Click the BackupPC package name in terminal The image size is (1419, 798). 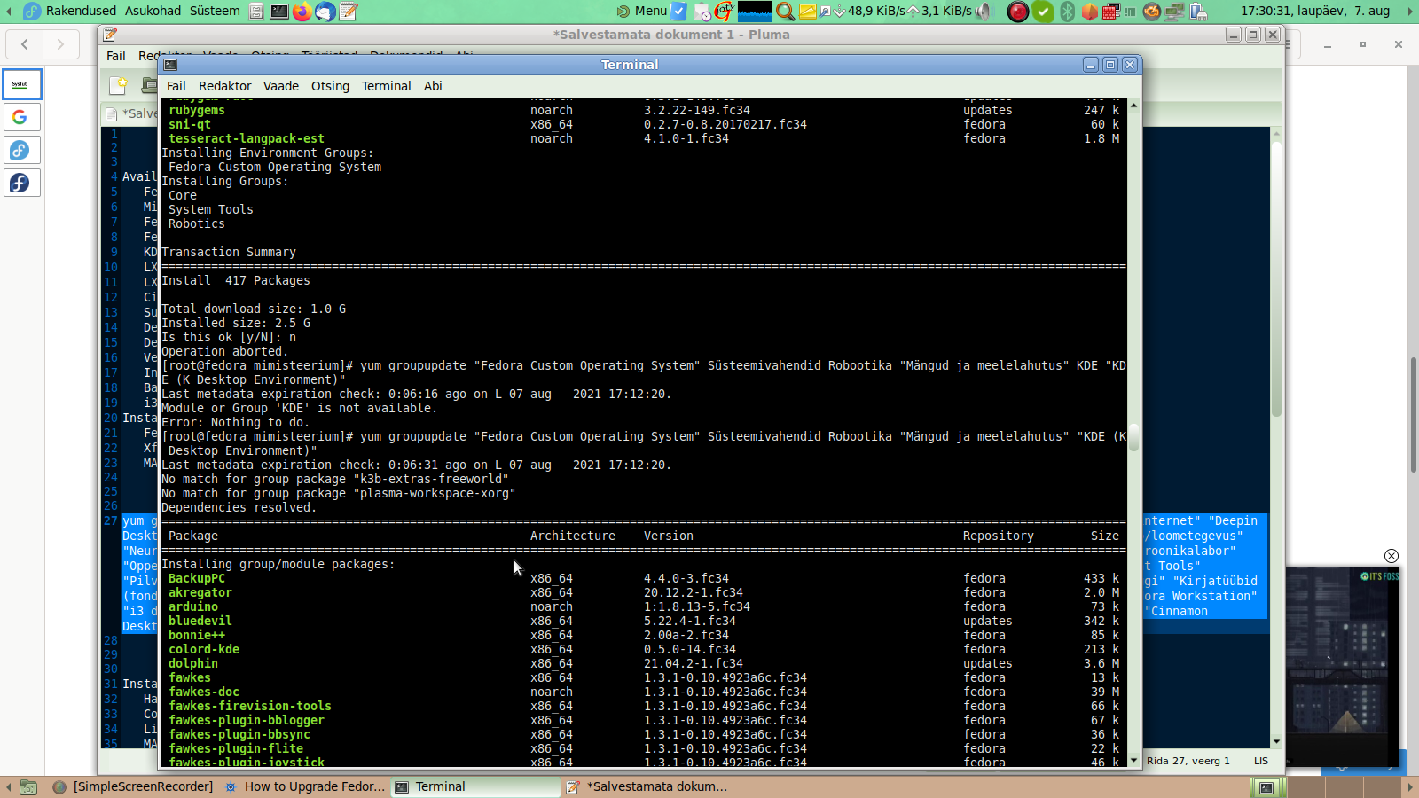click(197, 578)
